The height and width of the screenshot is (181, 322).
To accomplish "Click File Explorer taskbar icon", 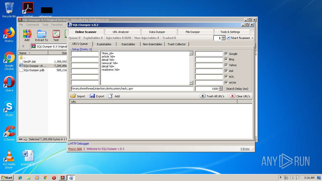I will point(28,178).
